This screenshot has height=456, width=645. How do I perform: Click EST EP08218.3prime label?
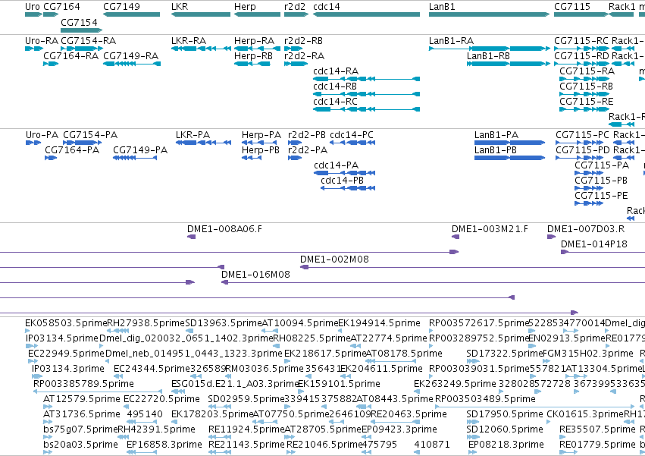coord(506,445)
